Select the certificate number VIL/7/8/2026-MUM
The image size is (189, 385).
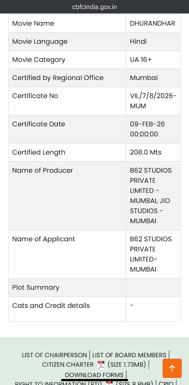pos(153,101)
